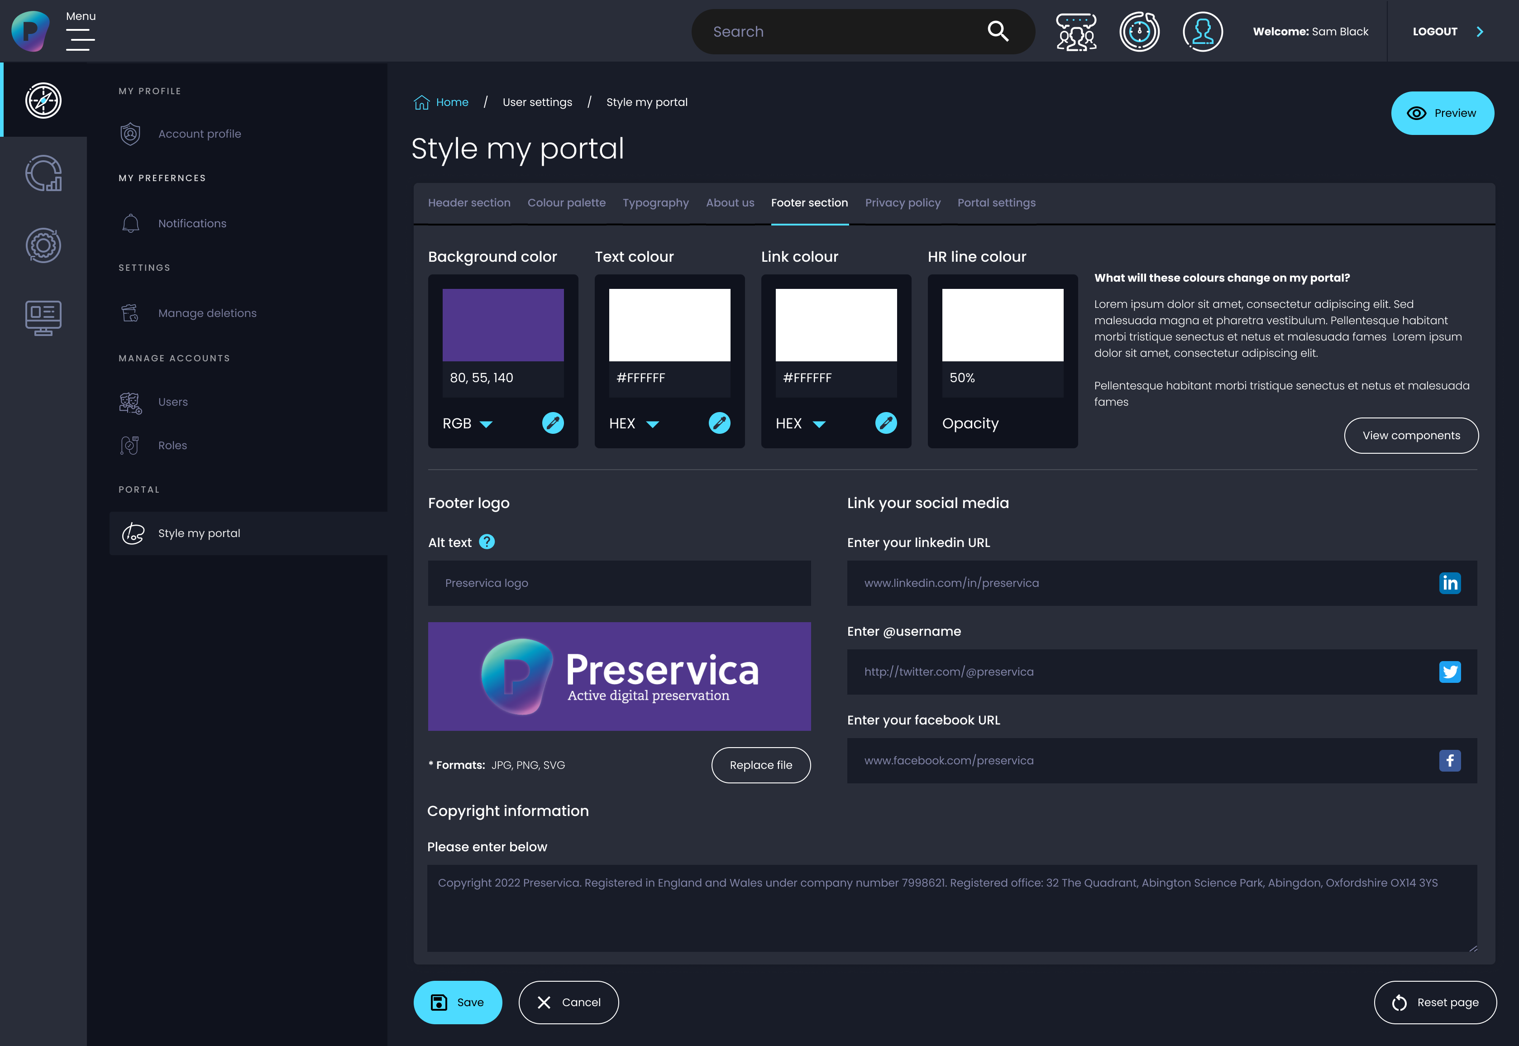
Task: Use eyedropper for Background color
Action: [552, 423]
